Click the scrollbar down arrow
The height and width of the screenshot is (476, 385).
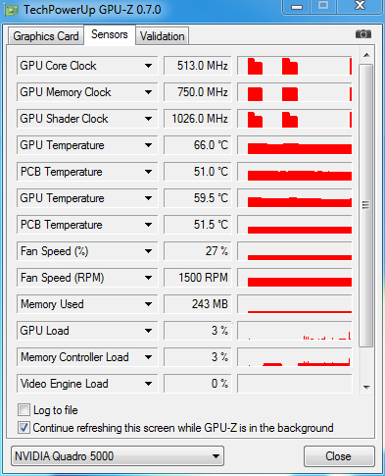(x=366, y=388)
